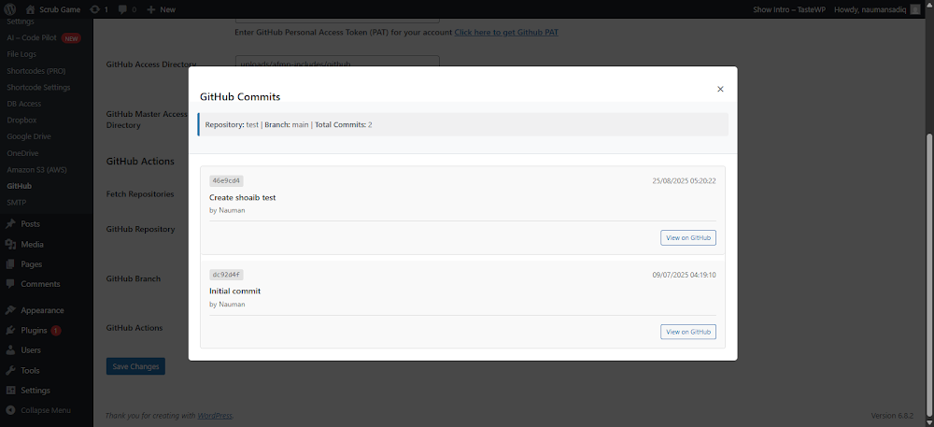Go to the DB Access menu item
The height and width of the screenshot is (427, 934).
point(22,104)
